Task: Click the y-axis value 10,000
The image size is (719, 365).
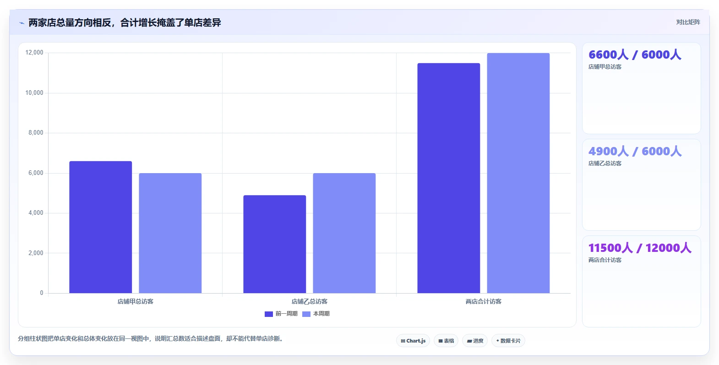Action: [x=34, y=93]
